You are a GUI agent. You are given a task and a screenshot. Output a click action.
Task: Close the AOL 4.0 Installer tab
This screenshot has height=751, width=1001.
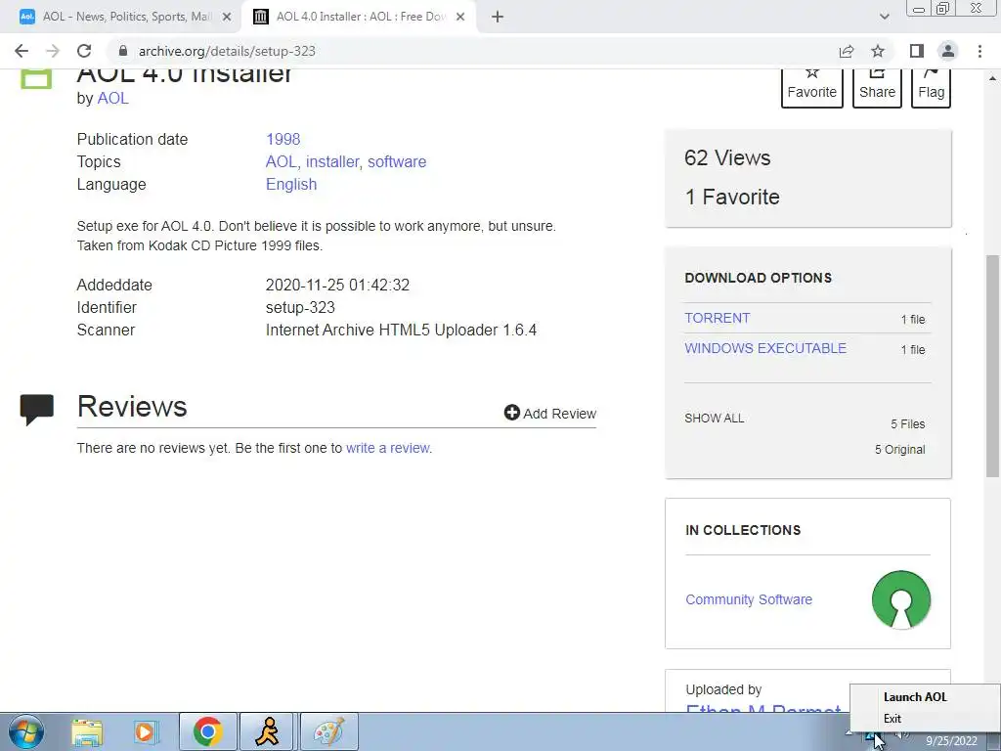coord(460,17)
